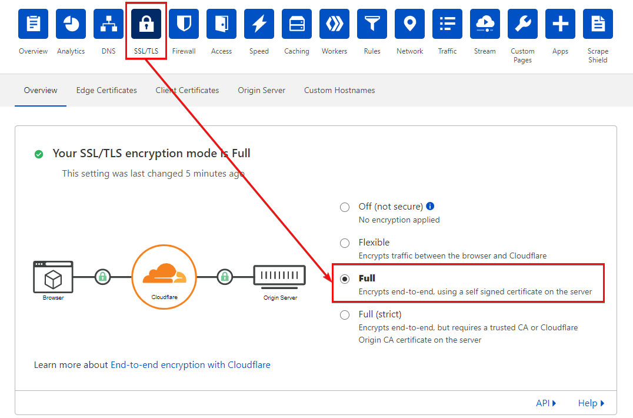Select the Off (not secure) radio button

345,207
